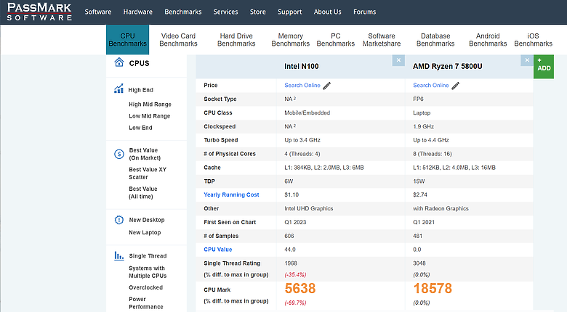The image size is (567, 312).
Task: Open Overclocked CPUs list
Action: pyautogui.click(x=145, y=287)
